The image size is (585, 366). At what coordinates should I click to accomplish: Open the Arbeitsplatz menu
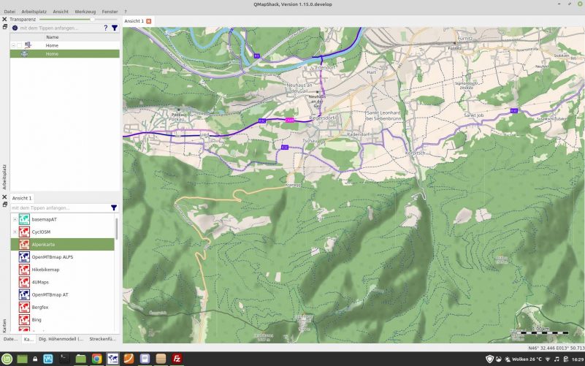(x=34, y=12)
